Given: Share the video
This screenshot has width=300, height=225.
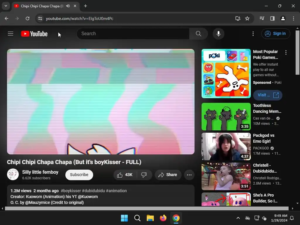Looking at the screenshot, I should click(x=168, y=175).
